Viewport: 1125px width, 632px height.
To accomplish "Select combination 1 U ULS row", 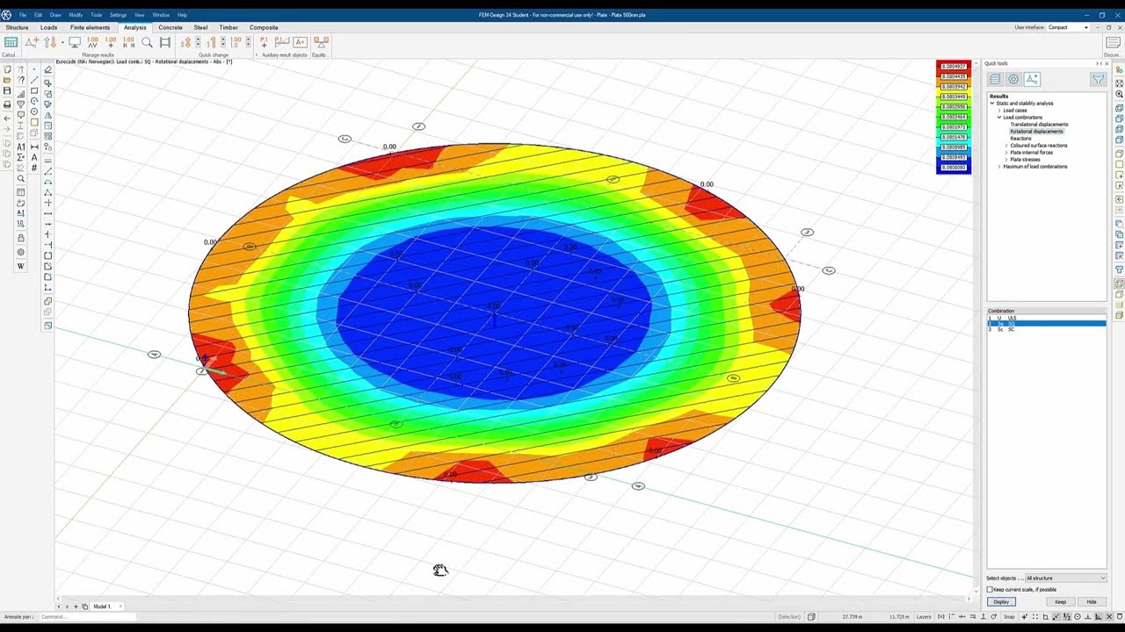I will [x=1046, y=318].
